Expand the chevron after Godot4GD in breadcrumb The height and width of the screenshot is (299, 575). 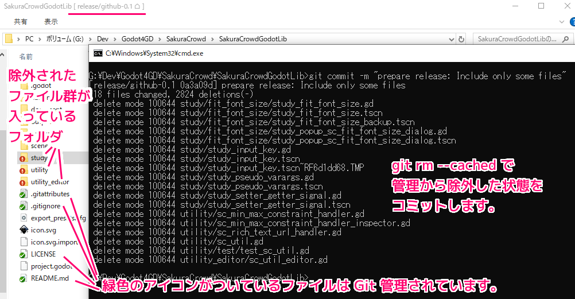(x=160, y=39)
